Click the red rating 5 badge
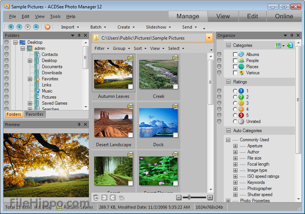The height and width of the screenshot is (214, 305). tap(241, 115)
